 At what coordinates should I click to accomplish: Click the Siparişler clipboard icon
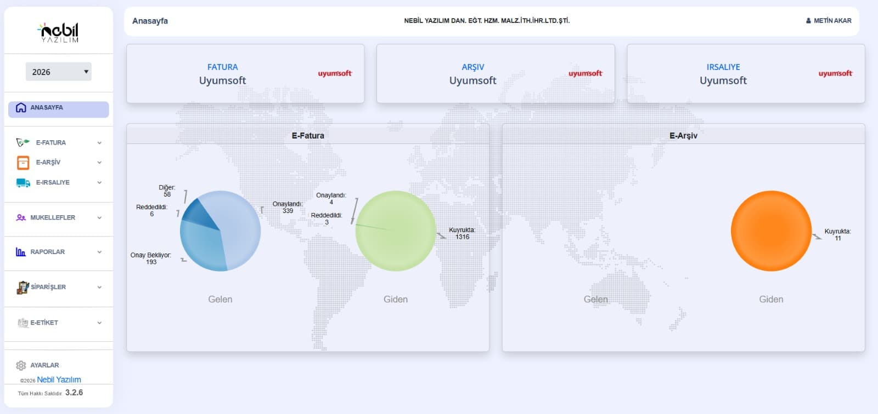(22, 287)
